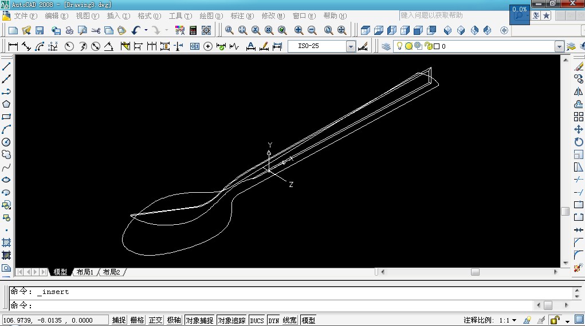
Task: Toggle the DUCS dynamic UCS button
Action: 257,320
